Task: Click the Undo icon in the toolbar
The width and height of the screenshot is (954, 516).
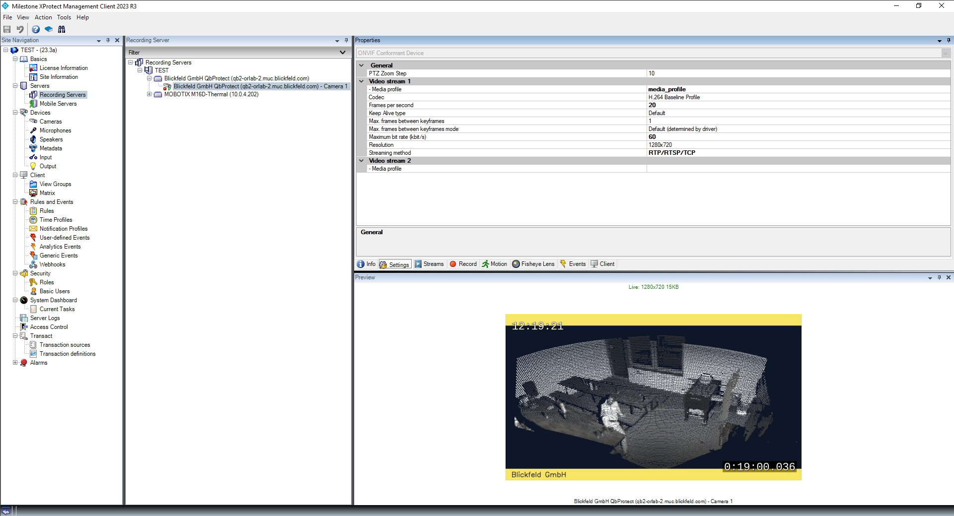Action: (x=20, y=29)
